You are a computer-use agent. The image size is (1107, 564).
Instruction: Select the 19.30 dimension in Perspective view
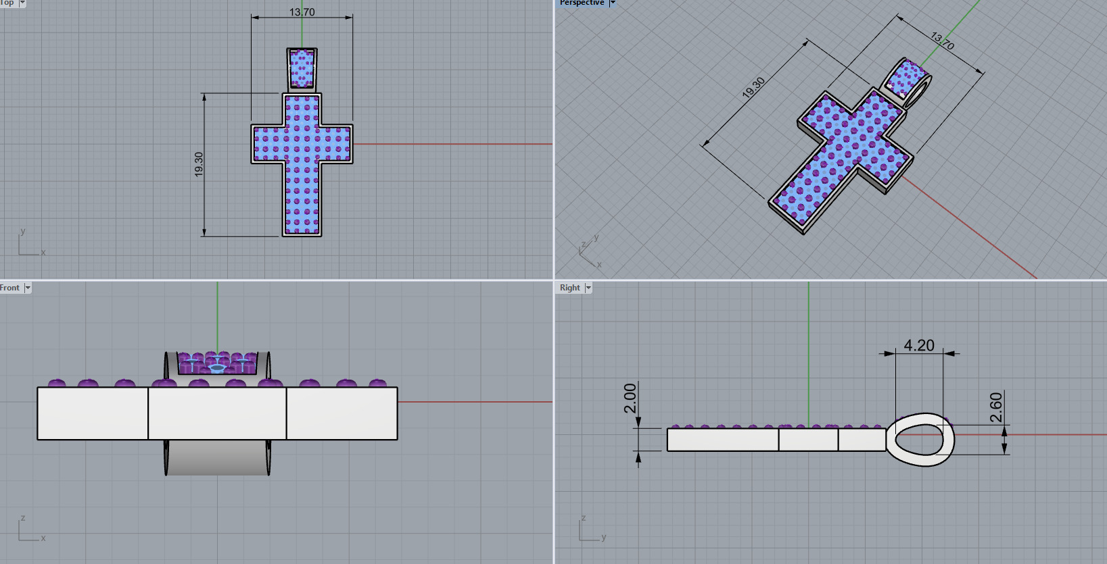753,87
